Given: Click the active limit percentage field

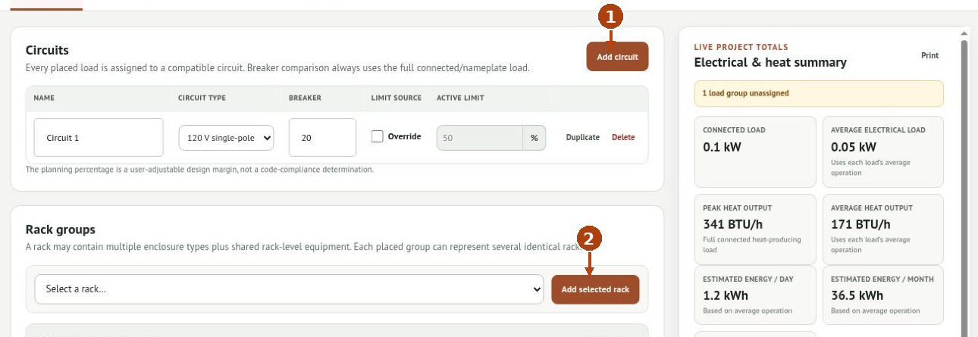Looking at the screenshot, I should [479, 138].
